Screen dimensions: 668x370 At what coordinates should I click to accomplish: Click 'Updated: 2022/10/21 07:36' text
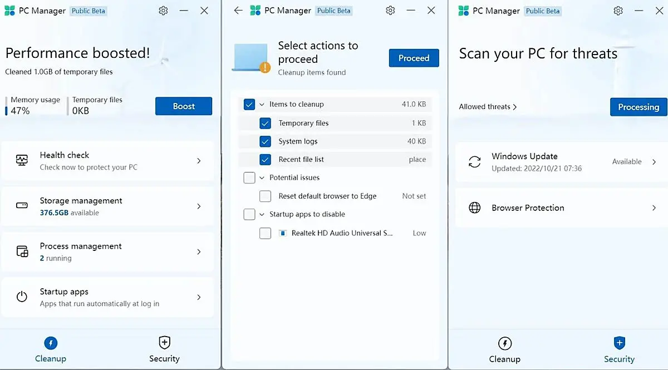coord(537,168)
